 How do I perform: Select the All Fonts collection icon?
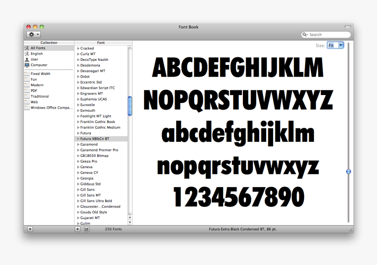tap(27, 48)
